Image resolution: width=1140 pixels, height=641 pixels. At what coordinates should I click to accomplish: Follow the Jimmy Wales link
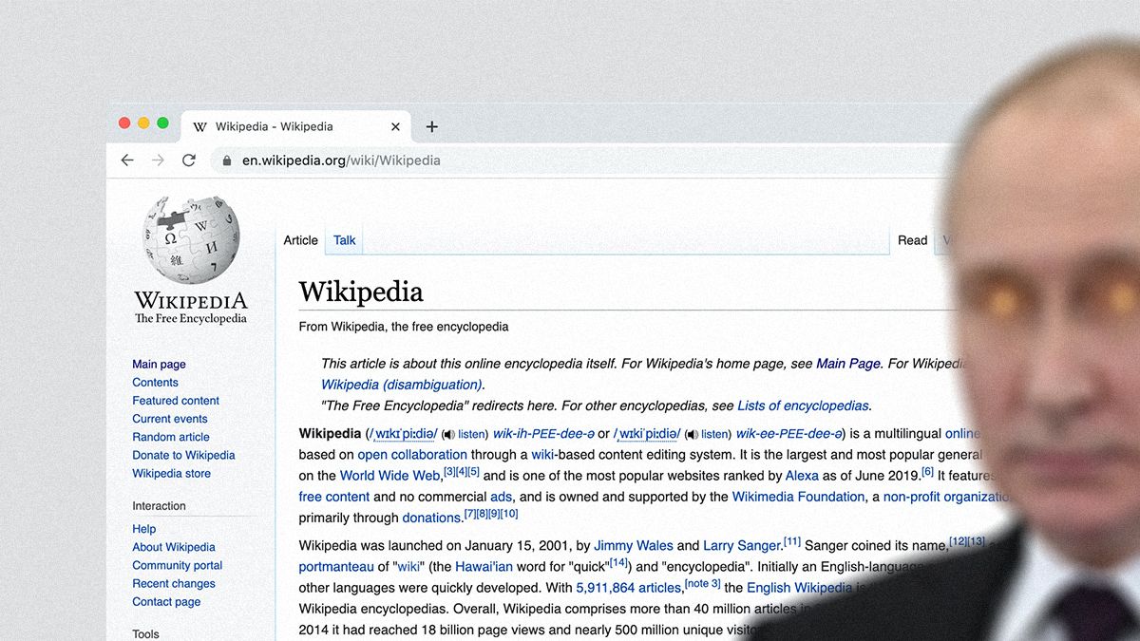pos(633,545)
